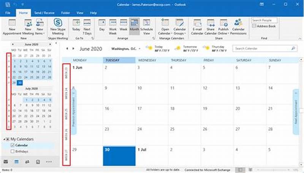Click the Share Calendar icon
The height and width of the screenshot is (173, 304).
click(211, 27)
